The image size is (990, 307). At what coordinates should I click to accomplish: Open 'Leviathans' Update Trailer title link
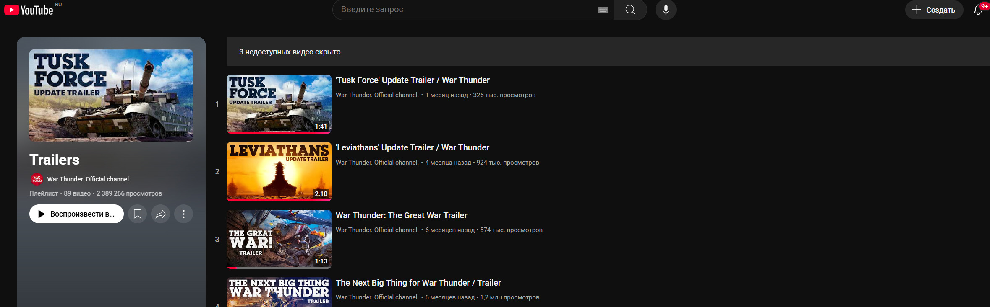point(412,147)
